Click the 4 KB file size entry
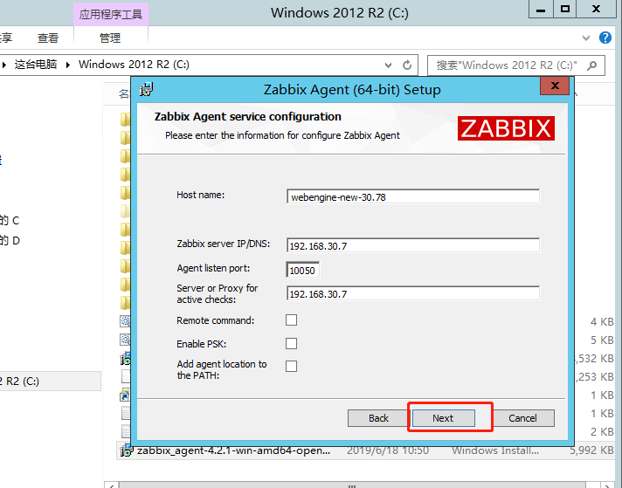The image size is (622, 488). click(x=602, y=322)
